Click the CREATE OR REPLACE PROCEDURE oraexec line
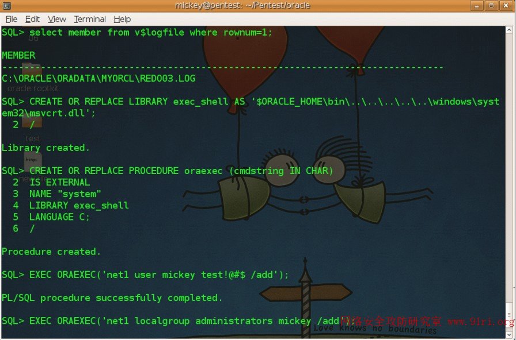516x340 pixels. tap(168, 171)
